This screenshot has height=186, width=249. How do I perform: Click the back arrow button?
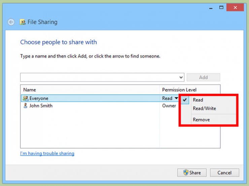click(11, 22)
